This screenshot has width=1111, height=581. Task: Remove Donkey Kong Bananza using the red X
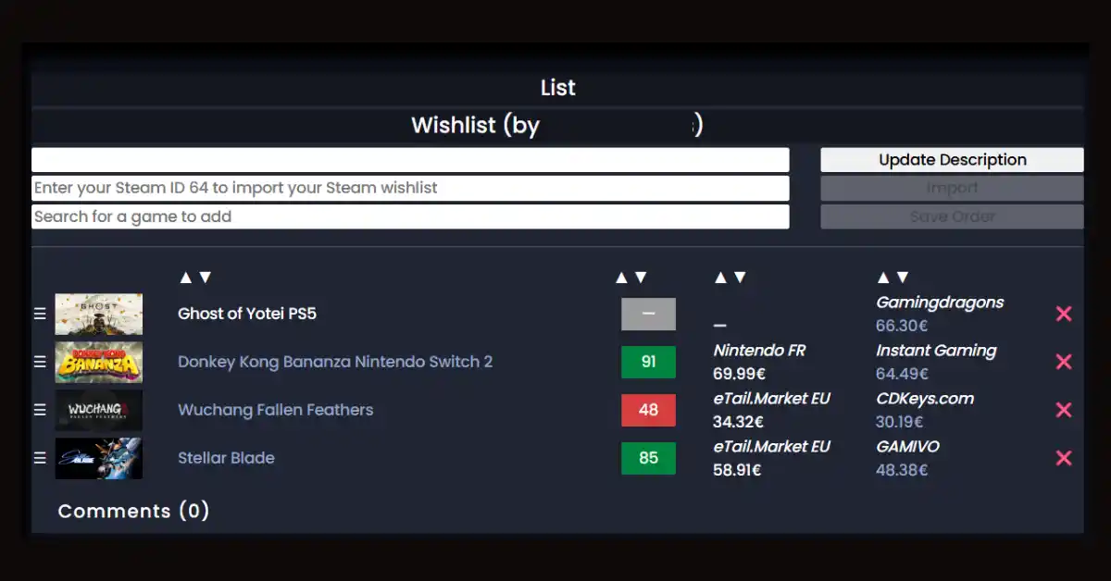click(1062, 362)
